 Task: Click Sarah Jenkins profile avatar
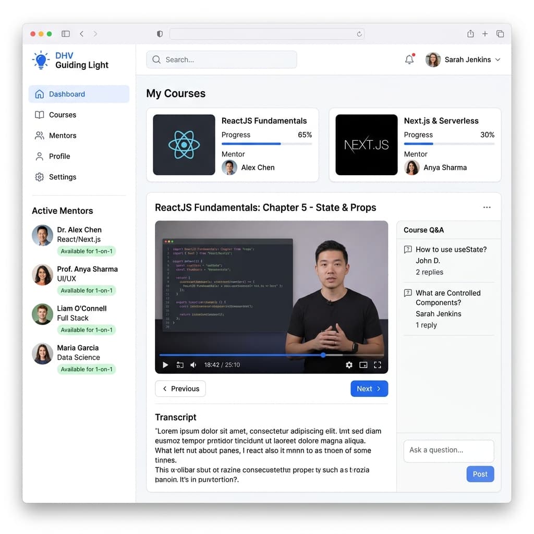tap(433, 59)
